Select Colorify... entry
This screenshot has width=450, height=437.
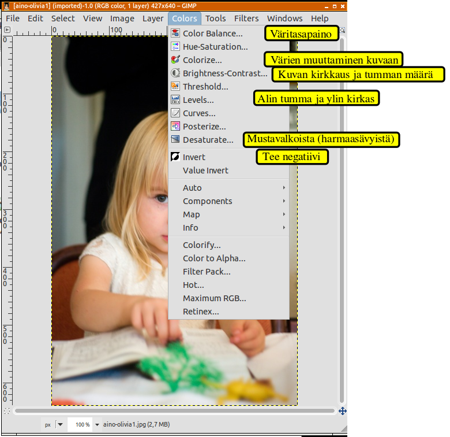(x=228, y=245)
